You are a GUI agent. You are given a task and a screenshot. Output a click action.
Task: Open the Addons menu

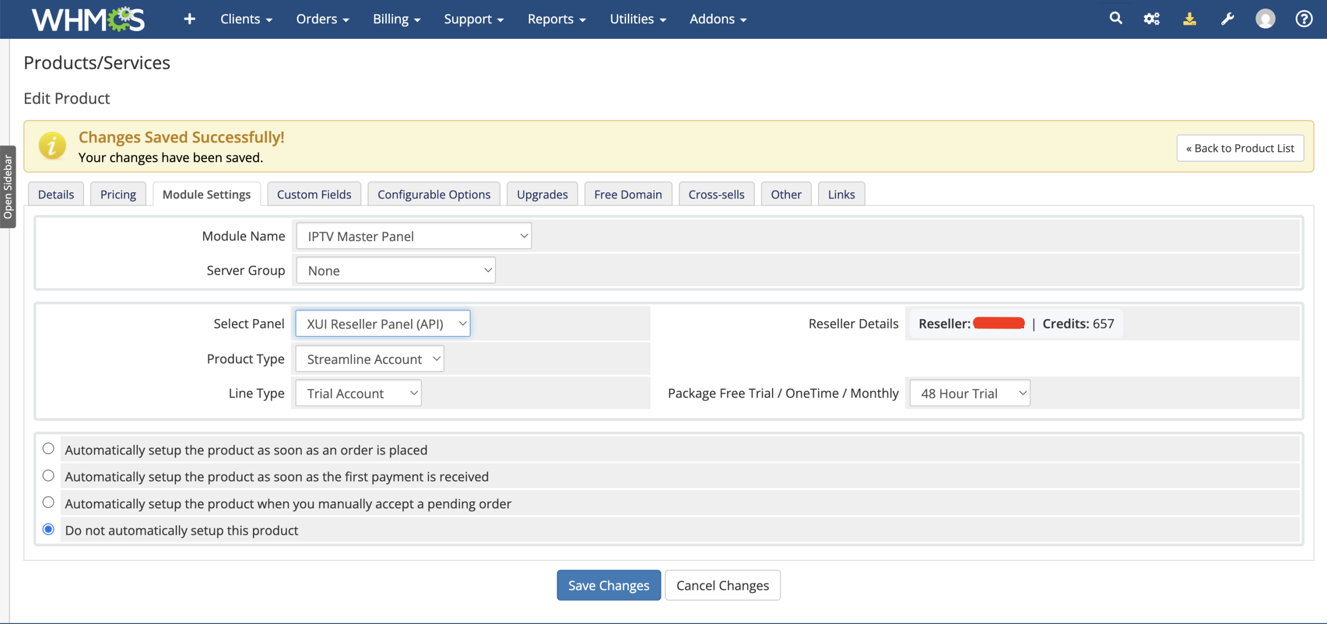click(718, 19)
